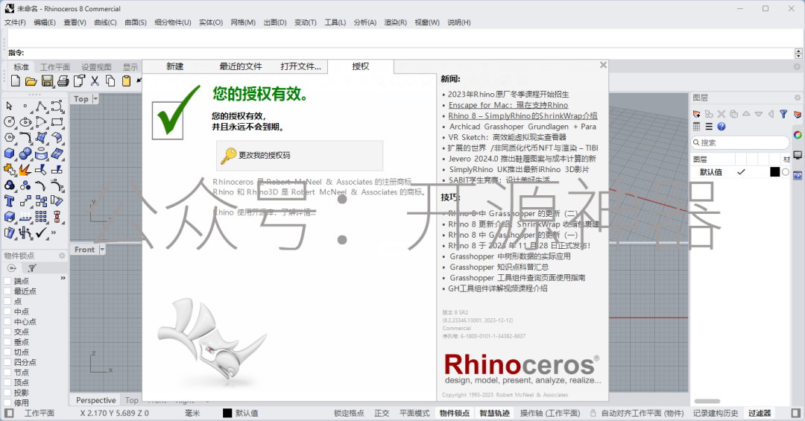
Task: Open the 图层 panel gear options
Action: [x=798, y=98]
